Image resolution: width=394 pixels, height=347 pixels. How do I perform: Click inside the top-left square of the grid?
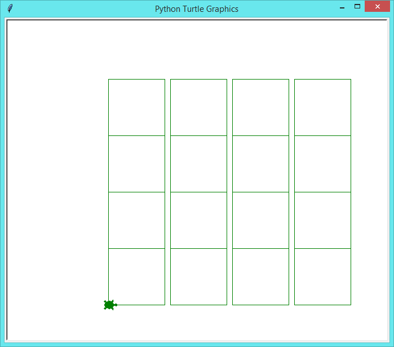coord(136,107)
